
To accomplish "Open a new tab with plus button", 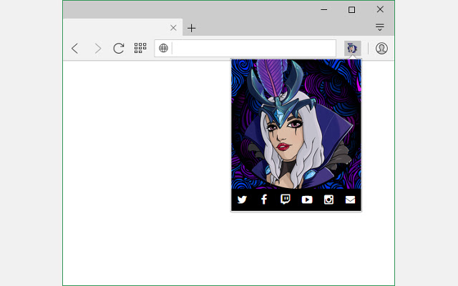I will tap(192, 28).
